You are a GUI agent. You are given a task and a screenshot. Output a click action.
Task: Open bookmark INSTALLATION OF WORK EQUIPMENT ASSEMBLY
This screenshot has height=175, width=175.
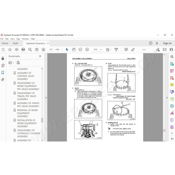click(27, 123)
